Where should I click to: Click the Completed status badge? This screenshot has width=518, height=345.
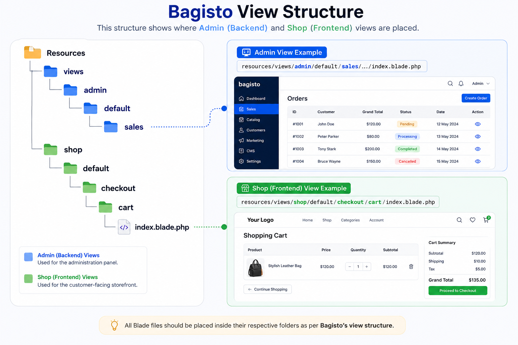point(407,149)
